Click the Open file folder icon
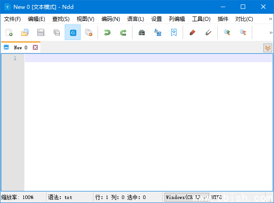 pos(25,32)
